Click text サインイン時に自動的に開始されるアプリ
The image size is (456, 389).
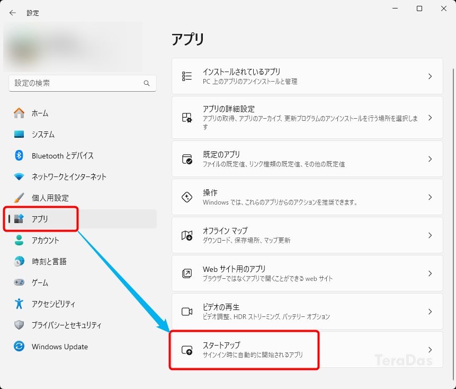point(253,355)
